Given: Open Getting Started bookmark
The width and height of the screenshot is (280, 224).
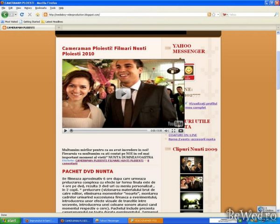Looking at the screenshot, I should pos(30,21).
